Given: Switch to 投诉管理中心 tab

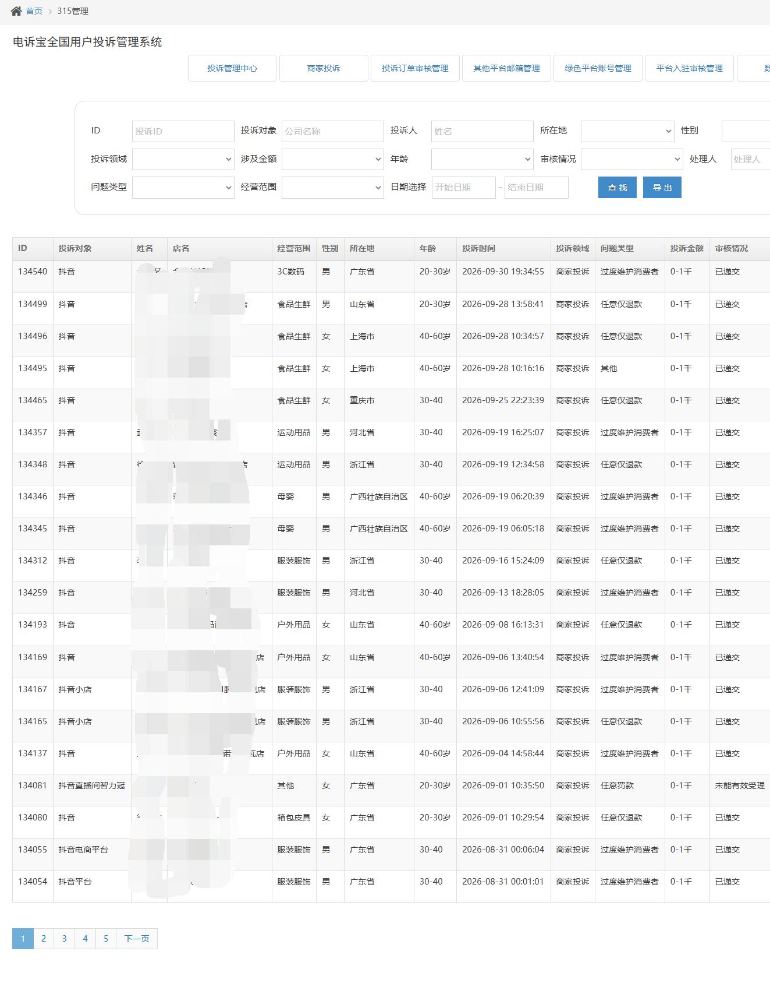Looking at the screenshot, I should click(x=232, y=68).
